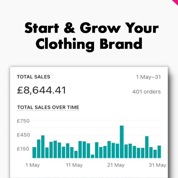Select the first (leftmost) bar of the chart
Image resolution: width=178 pixels, height=178 pixels.
pyautogui.click(x=34, y=152)
